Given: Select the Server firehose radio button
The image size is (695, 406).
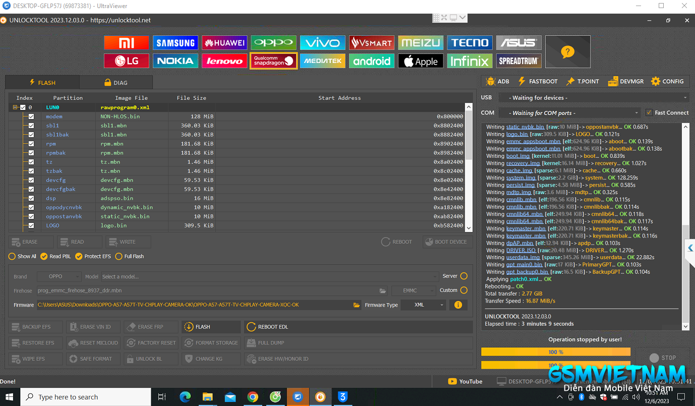Looking at the screenshot, I should click(464, 276).
